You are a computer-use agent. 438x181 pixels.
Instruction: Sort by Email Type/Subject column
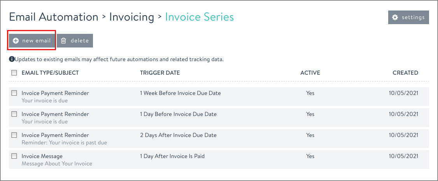point(50,73)
